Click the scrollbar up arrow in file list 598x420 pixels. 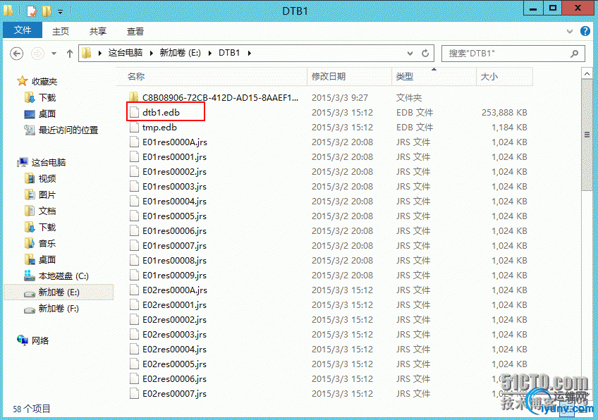coord(587,73)
